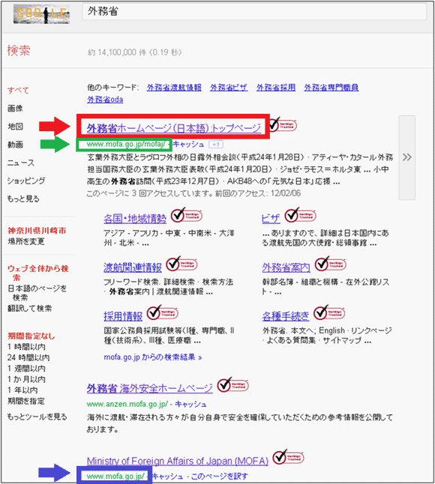The width and height of the screenshot is (435, 484).
Task: Expand the preview panel double-chevron arrow
Action: tap(407, 157)
